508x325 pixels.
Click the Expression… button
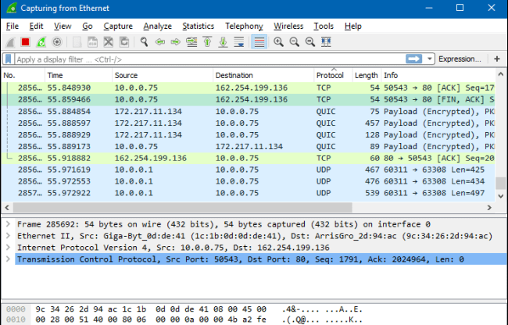tap(460, 59)
